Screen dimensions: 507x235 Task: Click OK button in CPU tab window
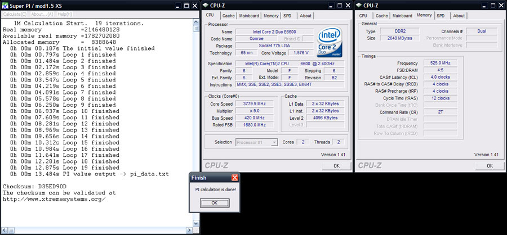click(336, 166)
